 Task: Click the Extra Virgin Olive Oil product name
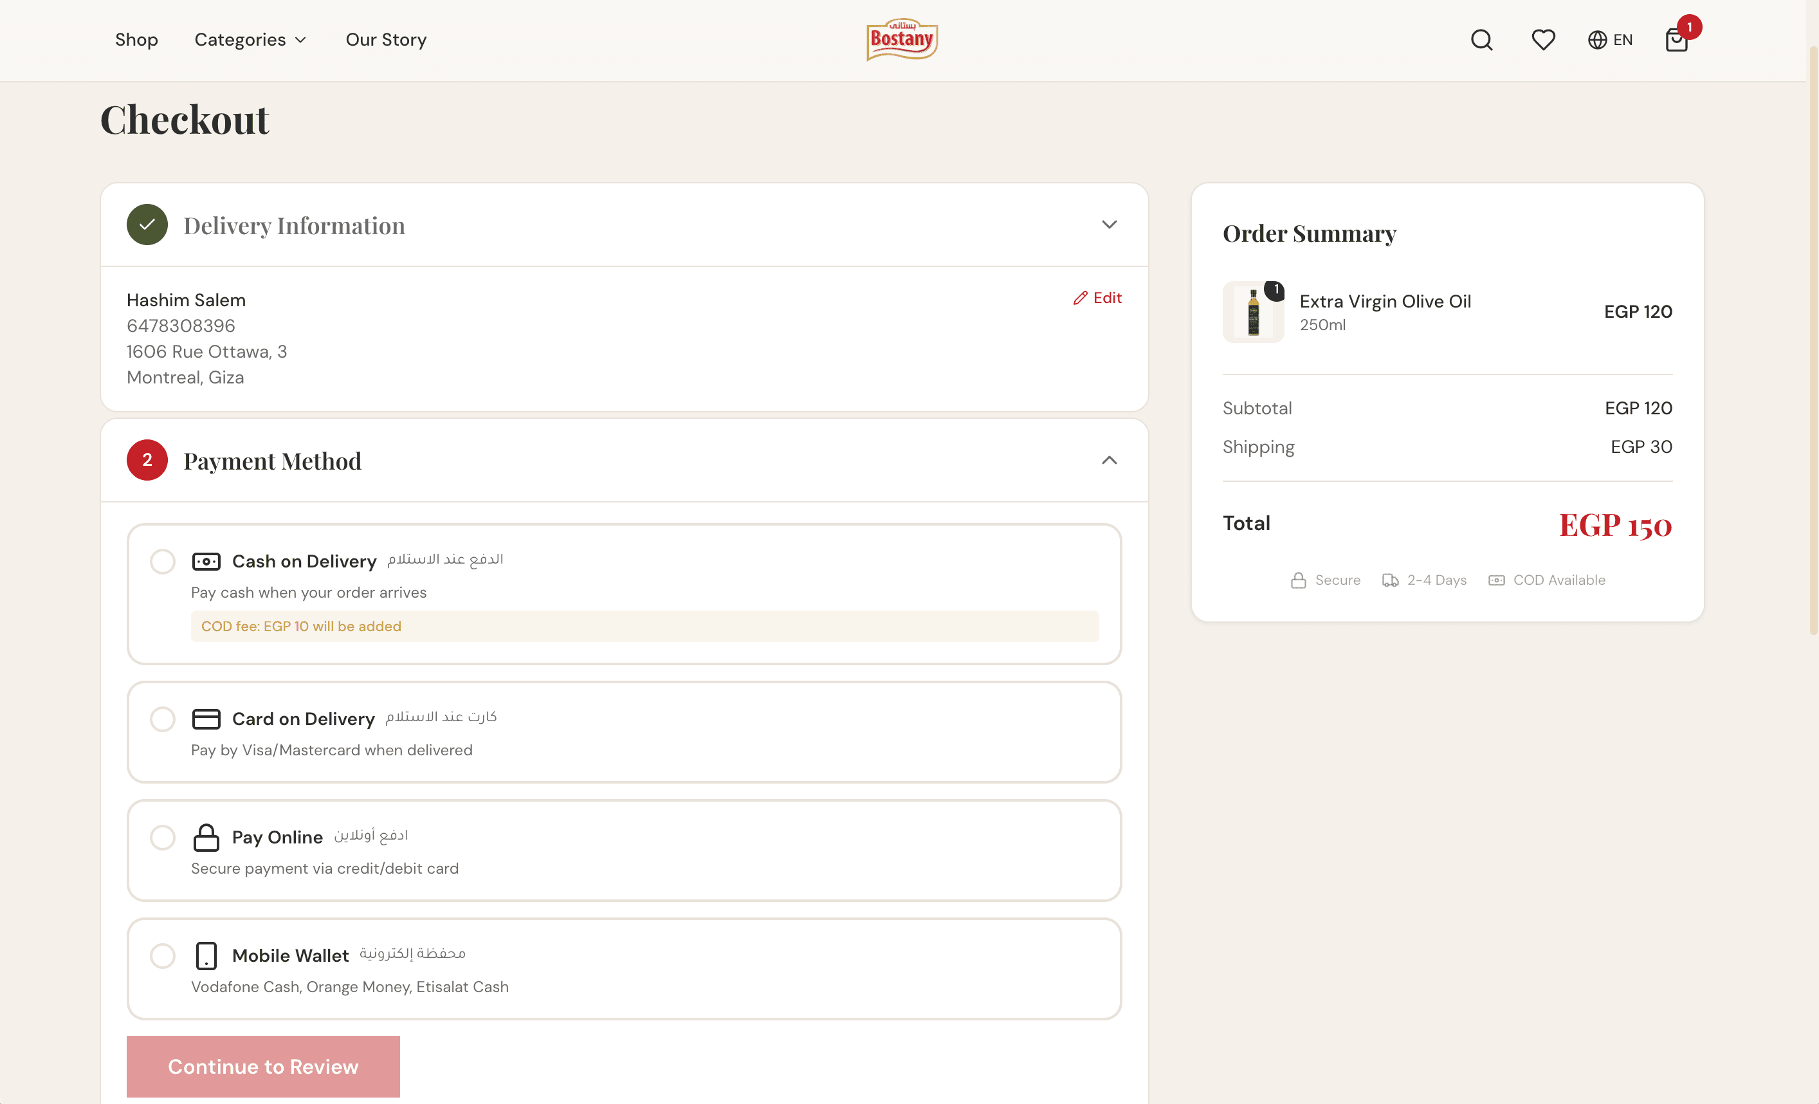[1385, 301]
